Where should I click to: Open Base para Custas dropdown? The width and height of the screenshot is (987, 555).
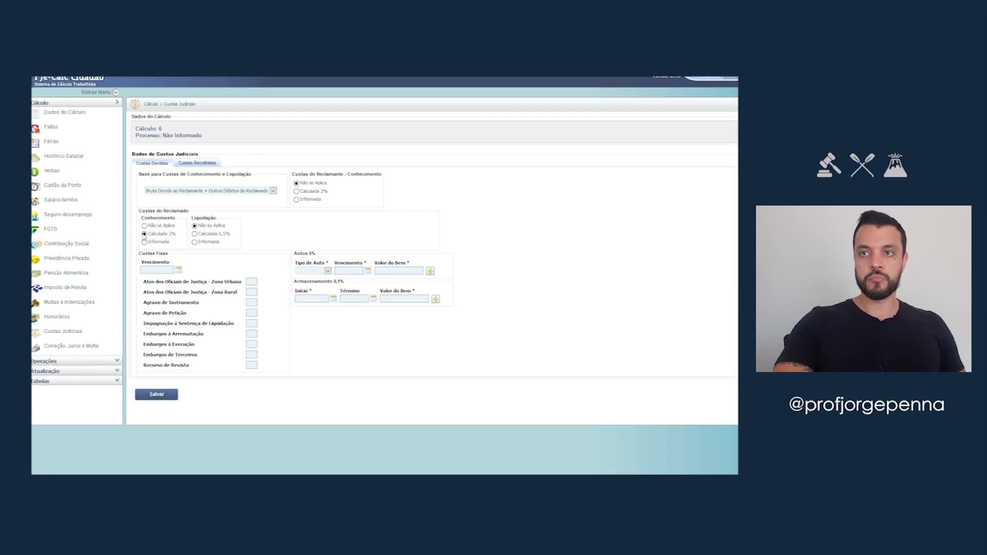click(x=210, y=191)
